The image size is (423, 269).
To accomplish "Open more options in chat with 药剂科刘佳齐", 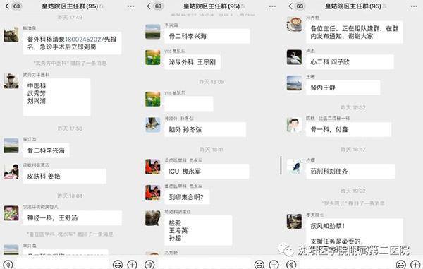I will click(x=414, y=6).
